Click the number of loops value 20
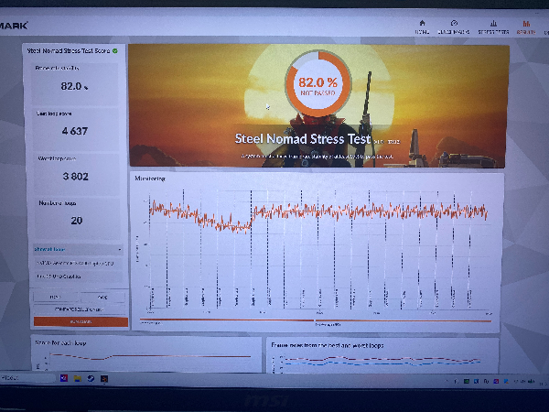 77,221
